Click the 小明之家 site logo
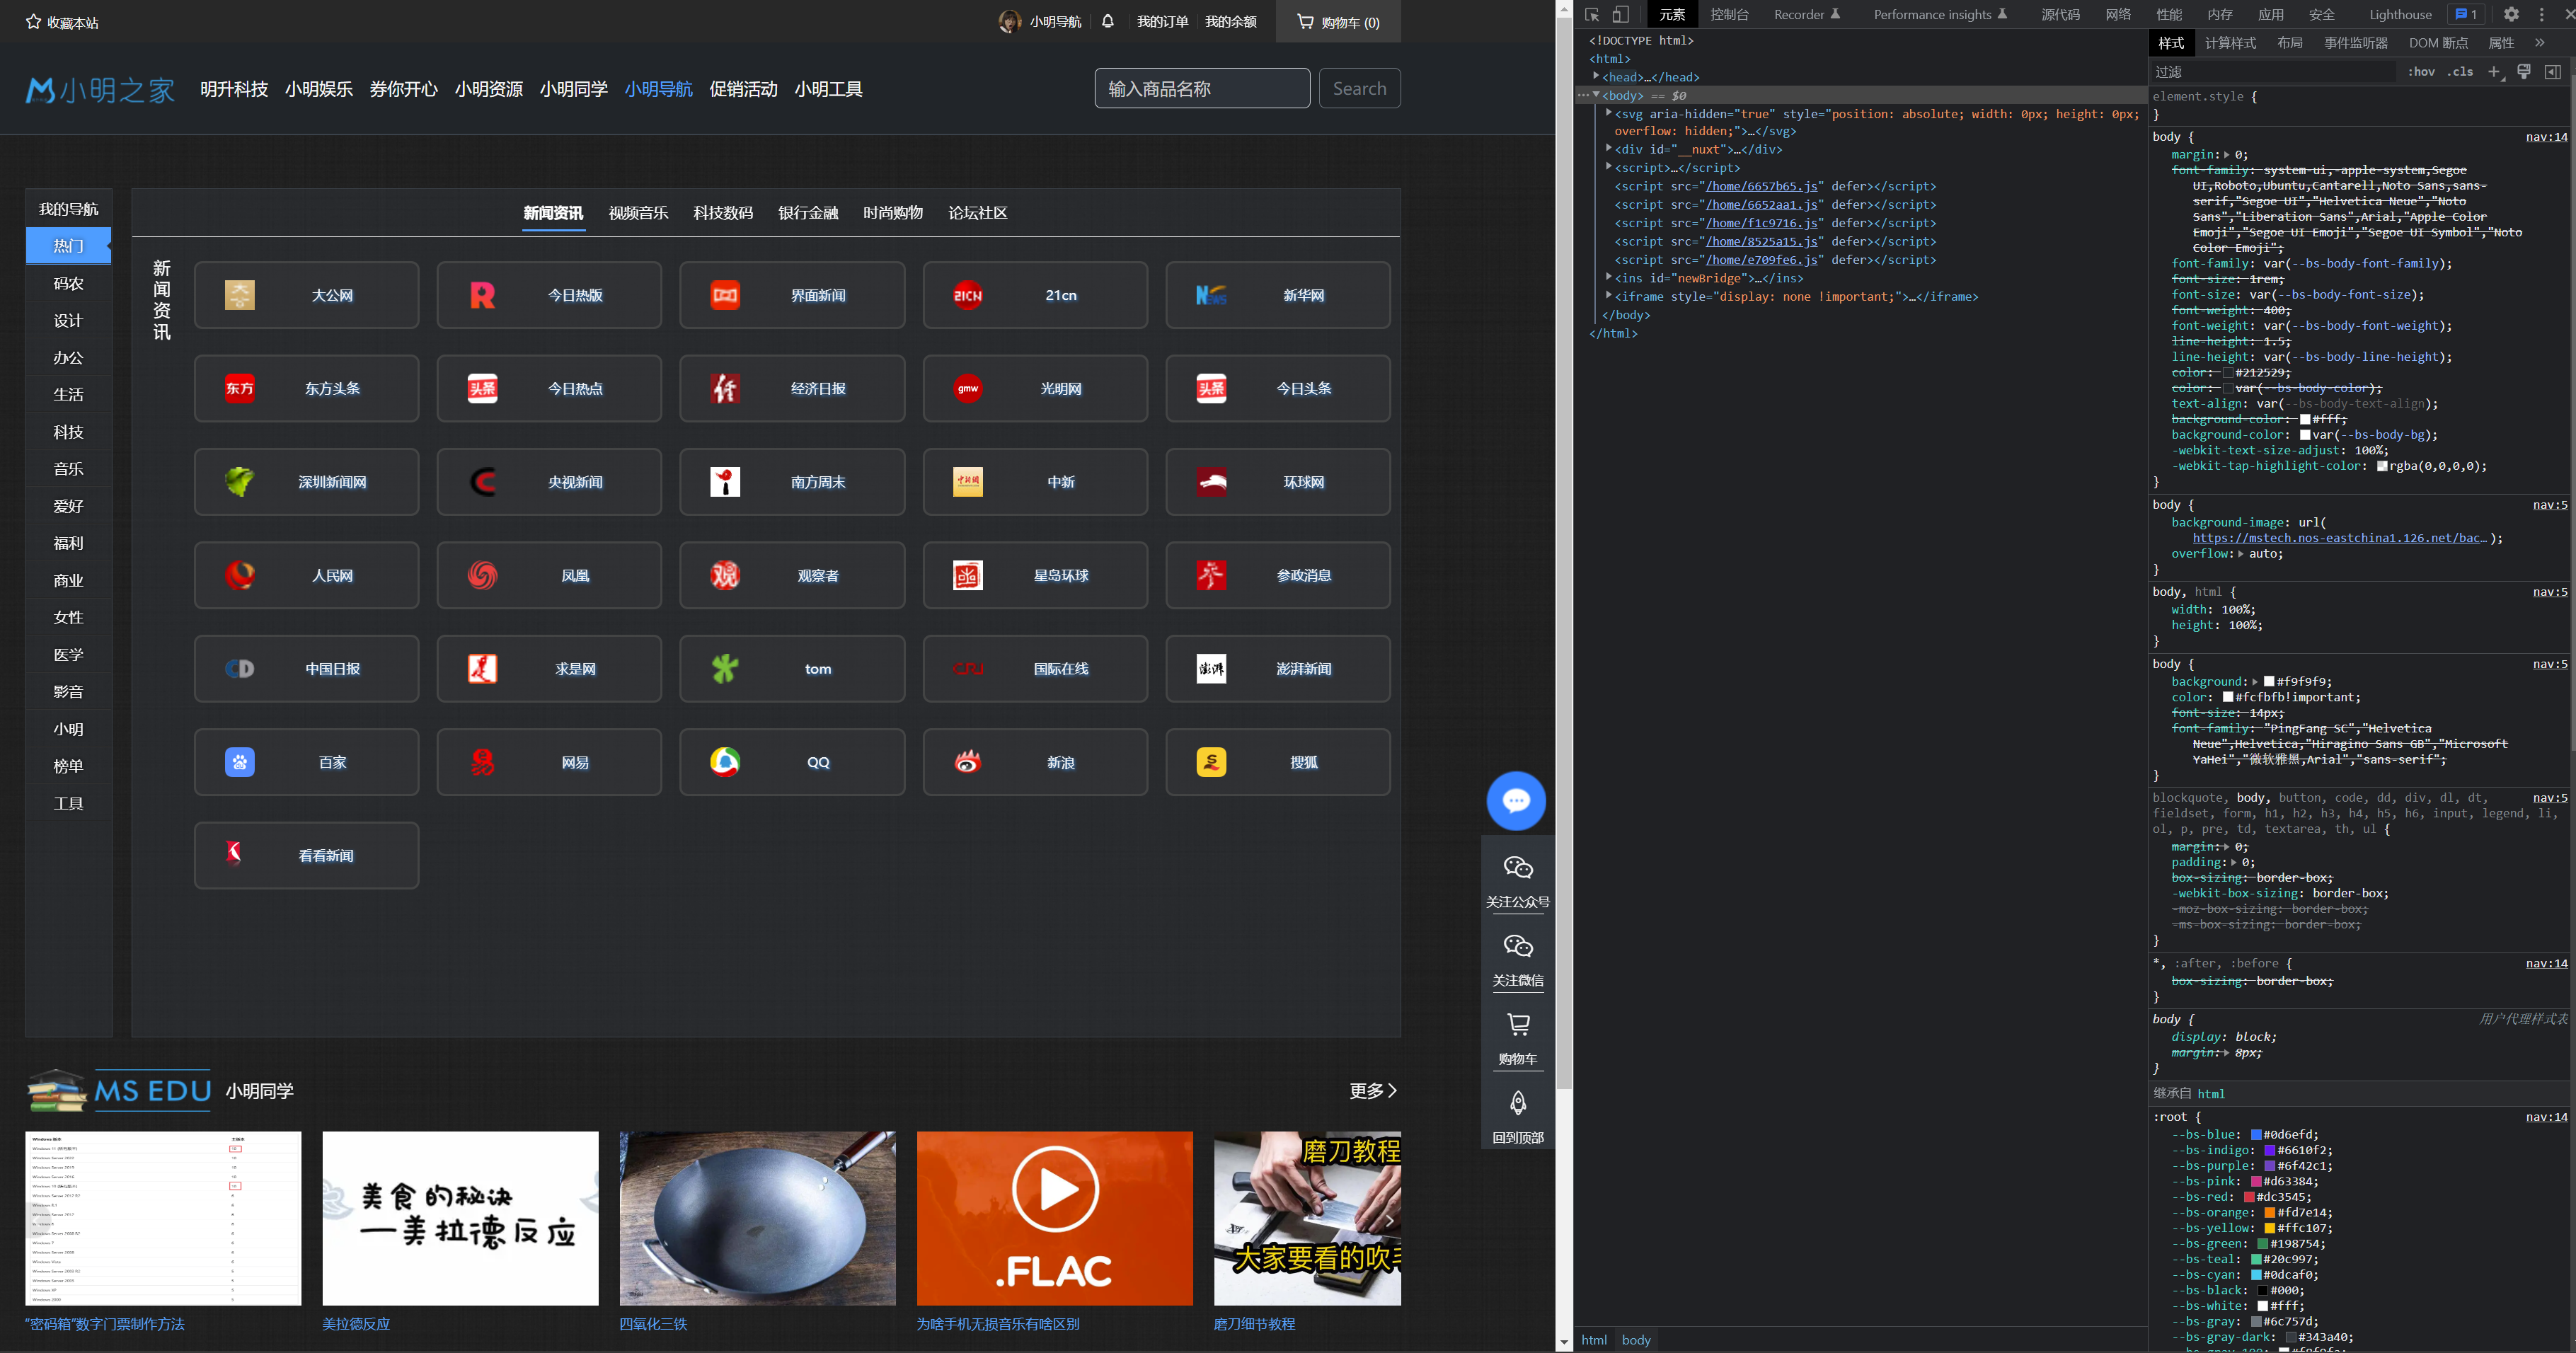The height and width of the screenshot is (1353, 2576). click(x=100, y=90)
